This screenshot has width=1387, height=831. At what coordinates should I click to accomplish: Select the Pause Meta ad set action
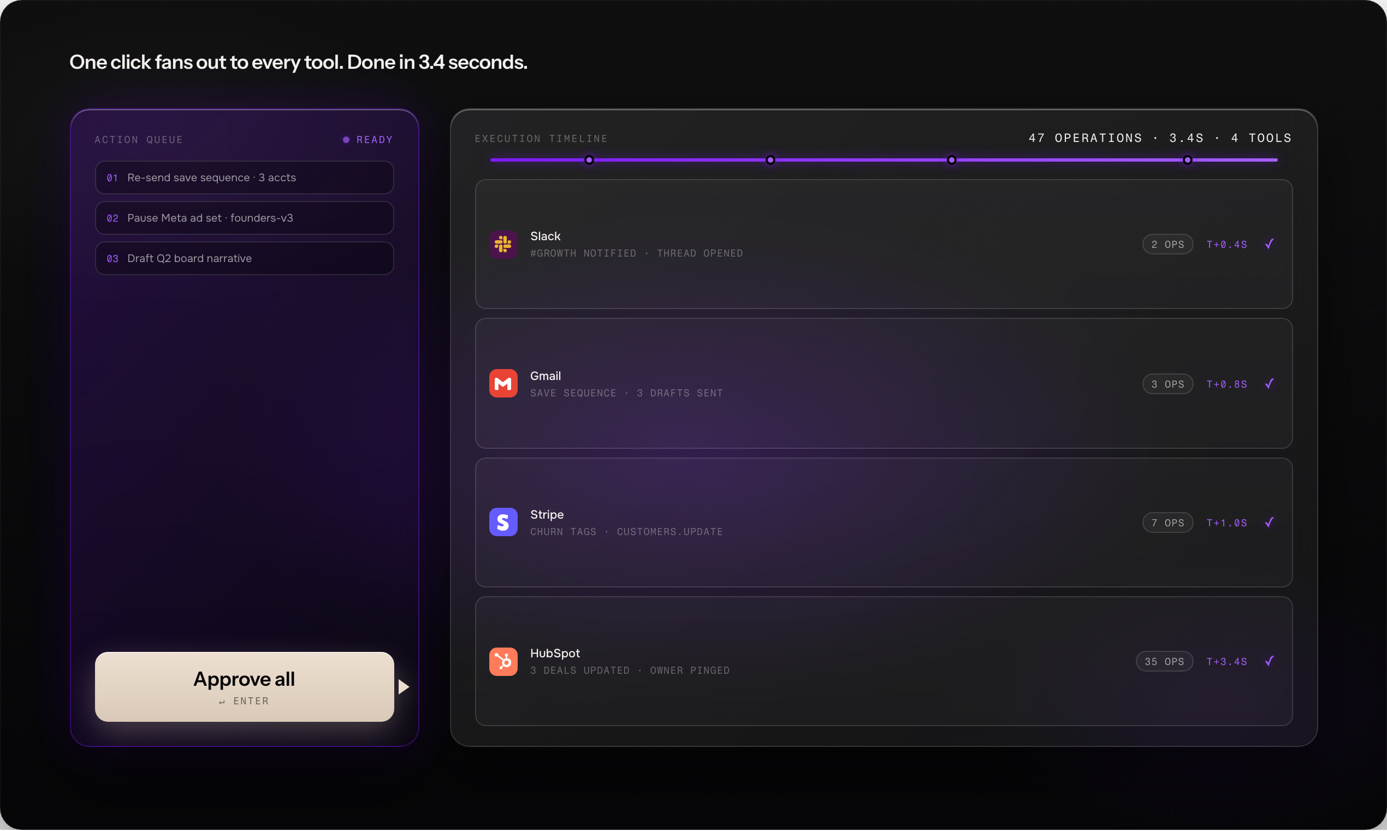click(x=244, y=218)
